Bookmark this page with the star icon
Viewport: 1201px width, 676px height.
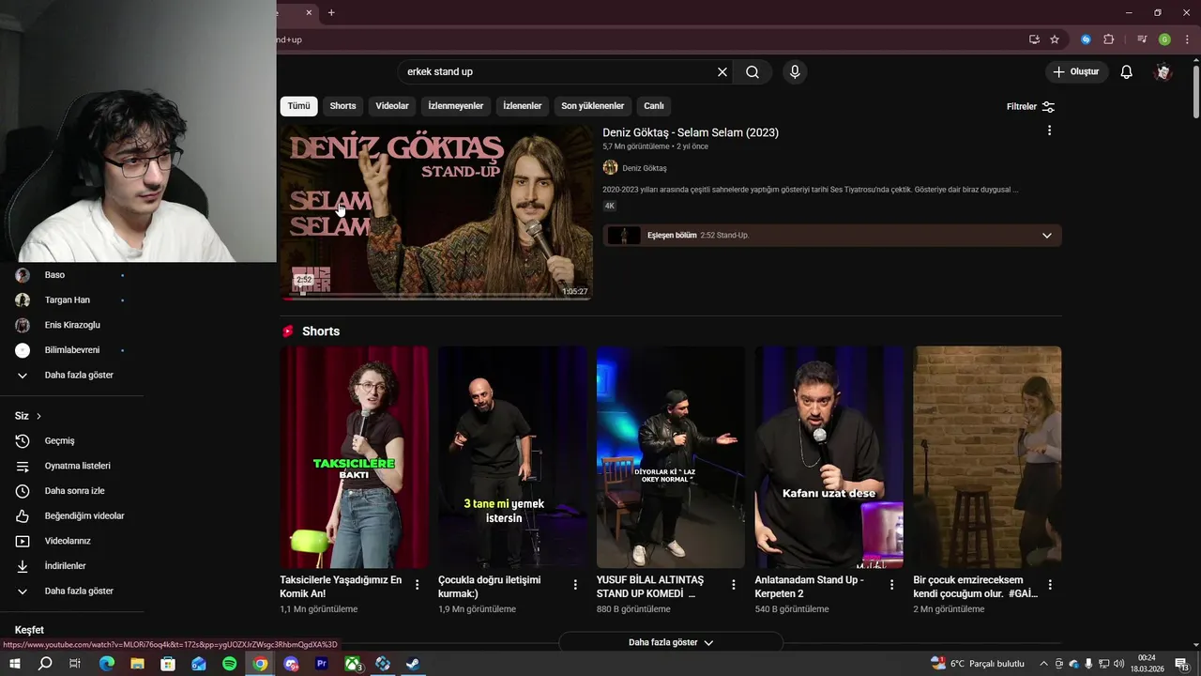point(1055,39)
